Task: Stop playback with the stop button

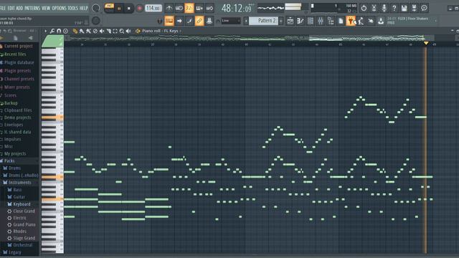Action: (x=129, y=9)
